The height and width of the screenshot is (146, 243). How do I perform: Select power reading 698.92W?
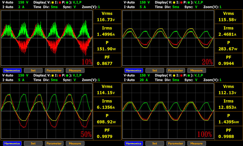106,122
